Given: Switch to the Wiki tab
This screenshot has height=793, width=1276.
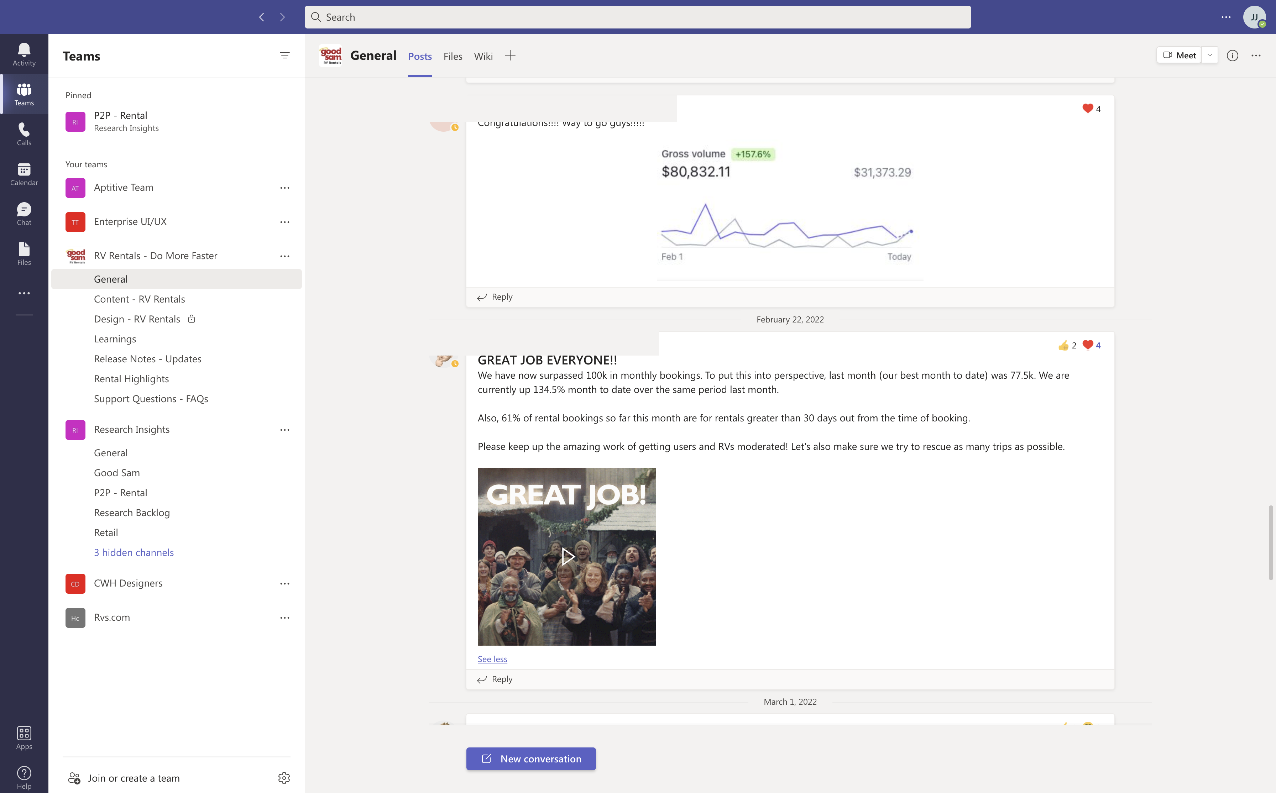Looking at the screenshot, I should point(483,56).
